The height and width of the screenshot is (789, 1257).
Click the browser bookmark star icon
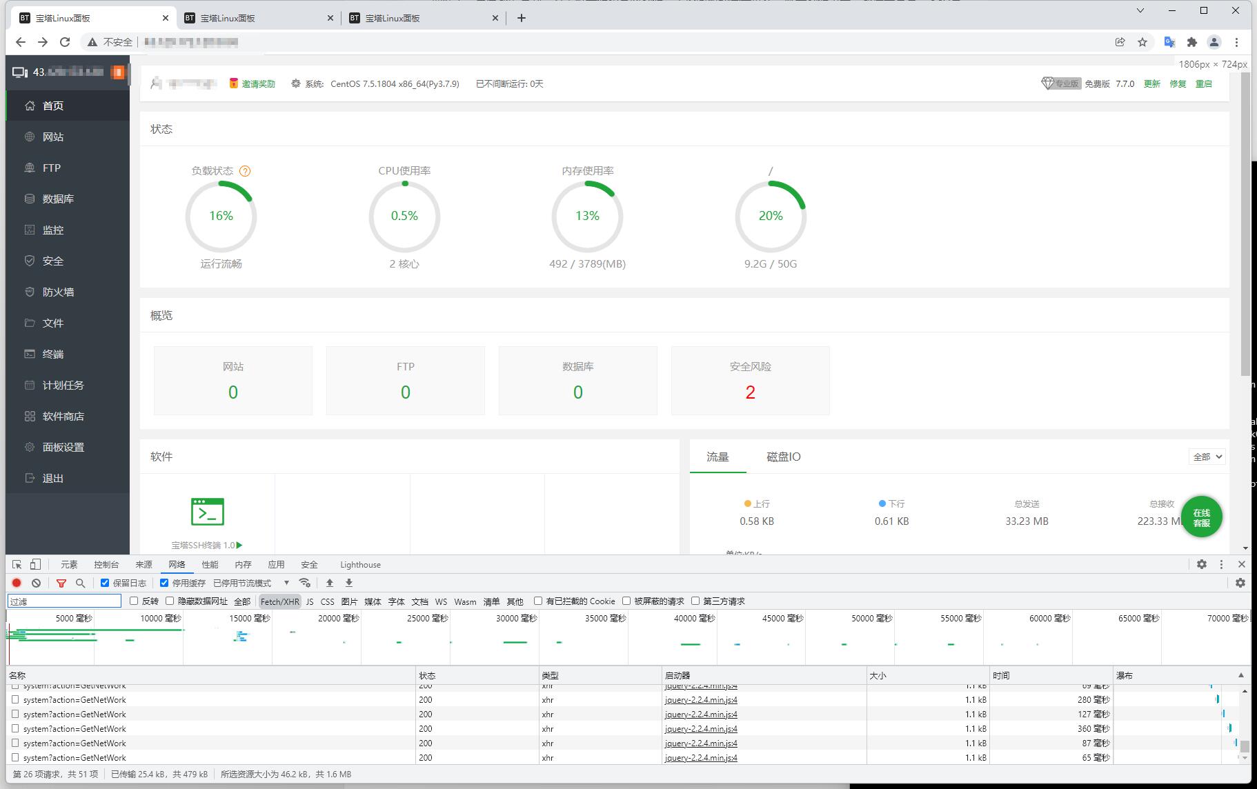pos(1142,42)
